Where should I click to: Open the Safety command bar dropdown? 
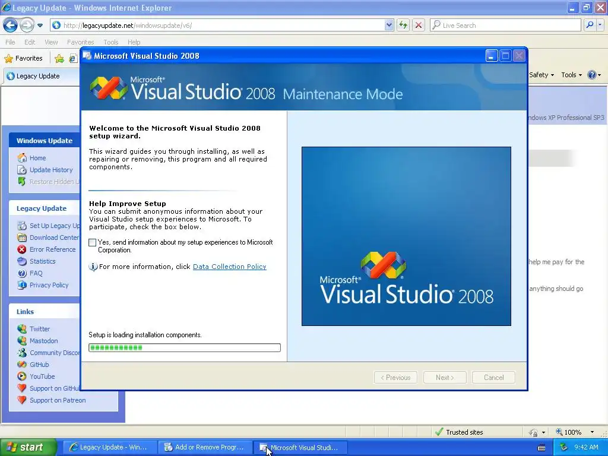click(541, 75)
